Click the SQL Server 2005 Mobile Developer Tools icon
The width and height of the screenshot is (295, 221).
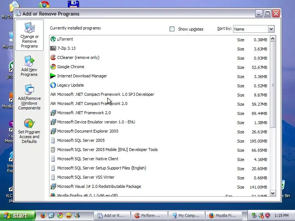click(53, 150)
